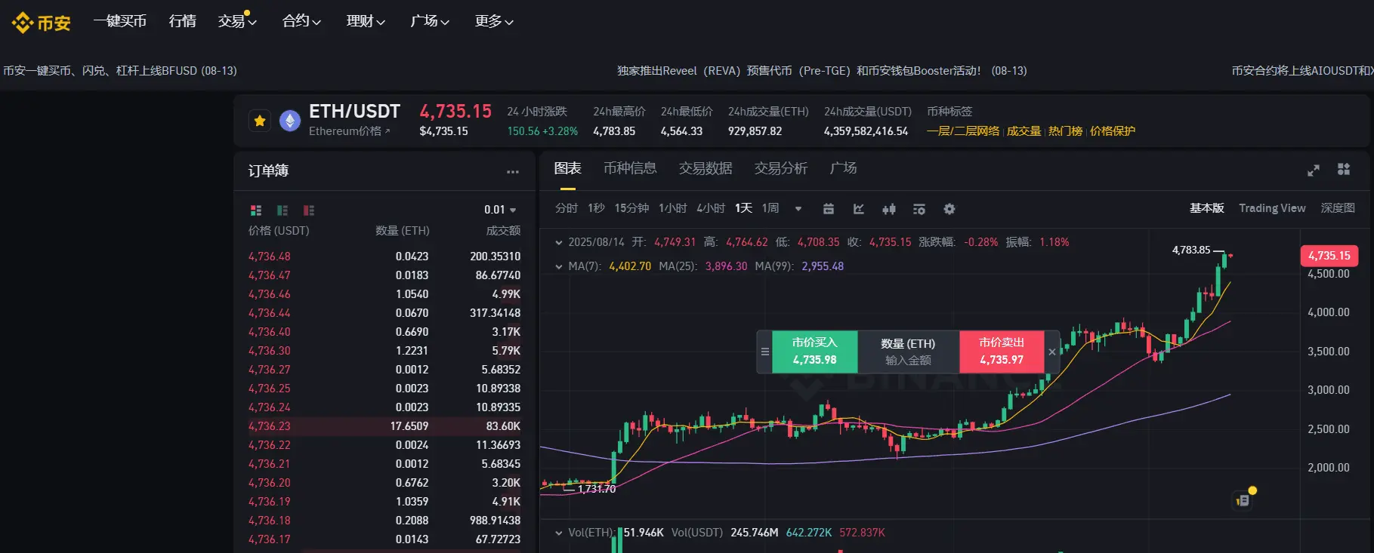Open the 成交量 coin tag
This screenshot has width=1374, height=553.
1024,131
